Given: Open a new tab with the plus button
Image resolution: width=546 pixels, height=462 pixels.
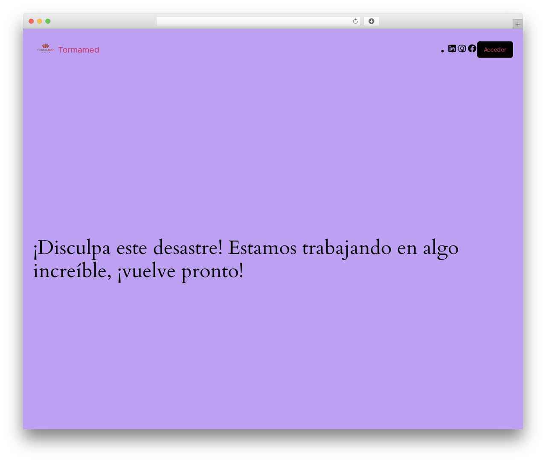Looking at the screenshot, I should tap(517, 24).
